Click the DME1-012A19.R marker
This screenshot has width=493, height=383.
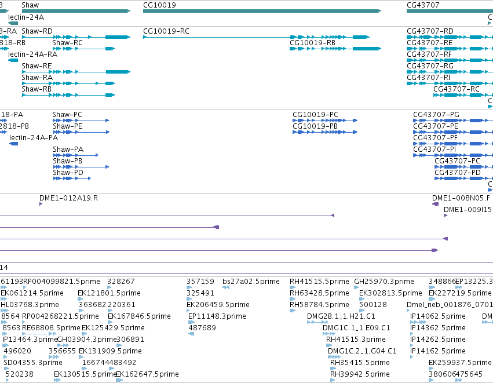tap(41, 204)
